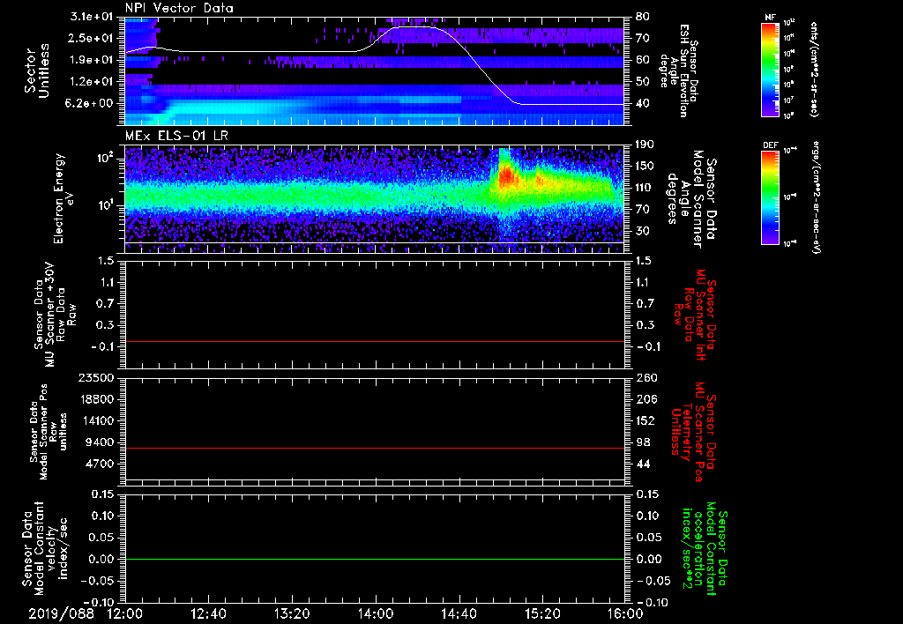Click the "152" telemetry tick value

point(645,420)
